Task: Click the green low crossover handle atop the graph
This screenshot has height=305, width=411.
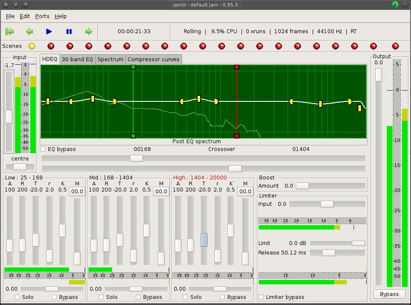Action: click(133, 67)
